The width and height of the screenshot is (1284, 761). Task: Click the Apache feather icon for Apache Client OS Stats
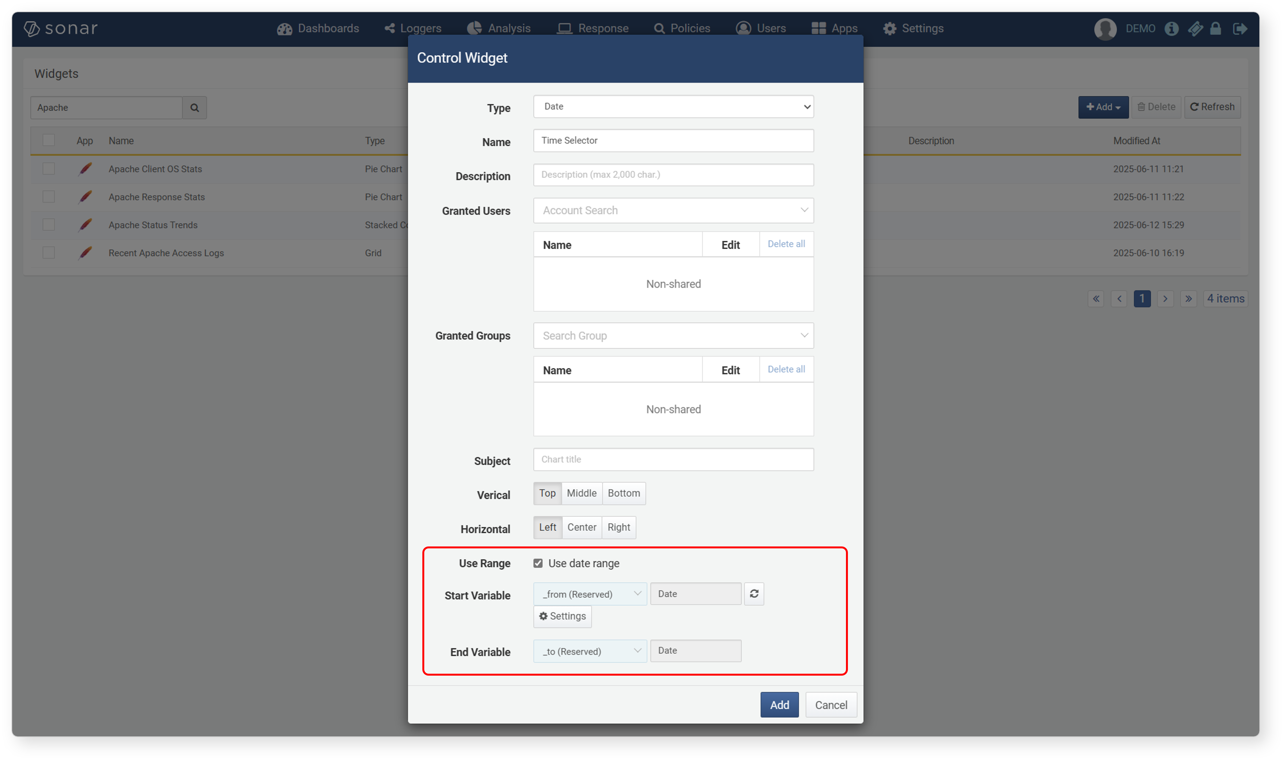coord(85,169)
